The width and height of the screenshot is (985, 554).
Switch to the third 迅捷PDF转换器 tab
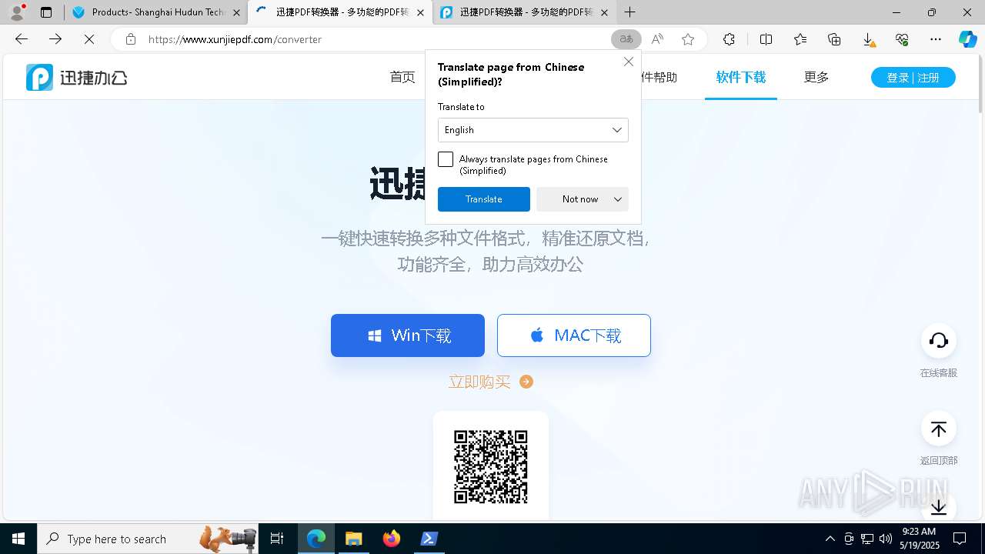tap(523, 12)
